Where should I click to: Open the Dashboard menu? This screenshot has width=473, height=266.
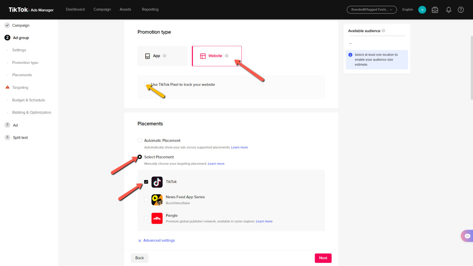coord(75,10)
